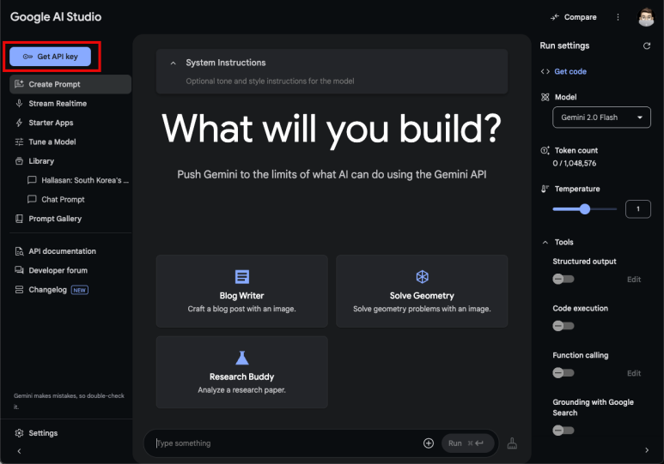Click the System Instructions text field
Image resolution: width=664 pixels, height=464 pixels.
270,81
